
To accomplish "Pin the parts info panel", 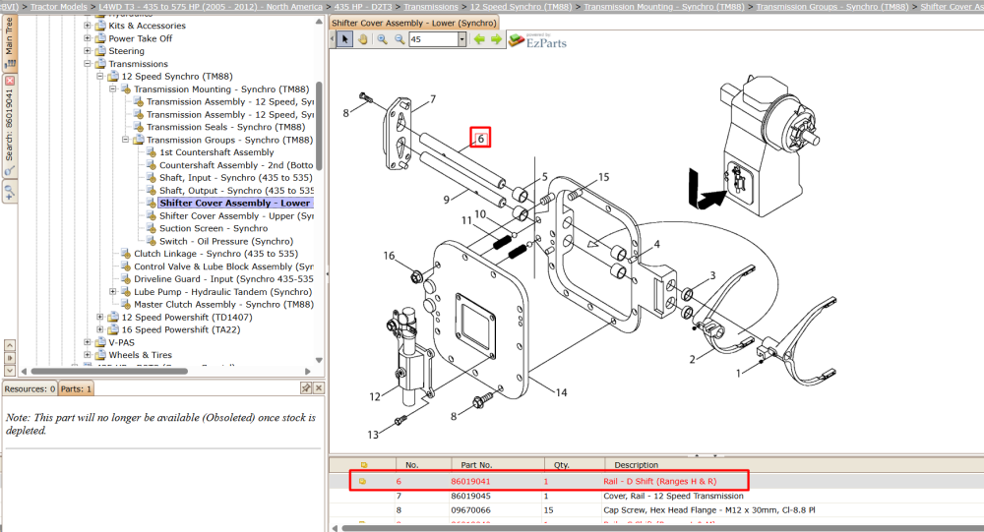I will (306, 388).
